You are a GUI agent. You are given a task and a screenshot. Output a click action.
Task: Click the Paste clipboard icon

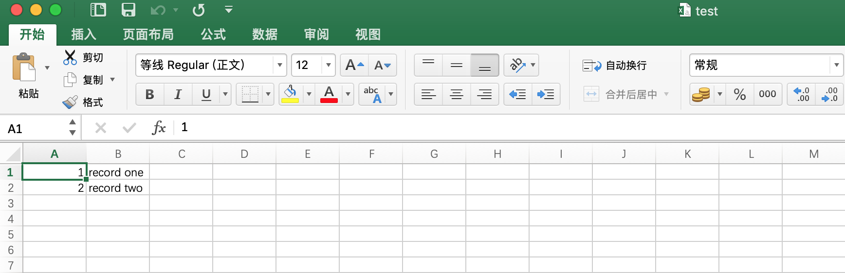tap(24, 67)
